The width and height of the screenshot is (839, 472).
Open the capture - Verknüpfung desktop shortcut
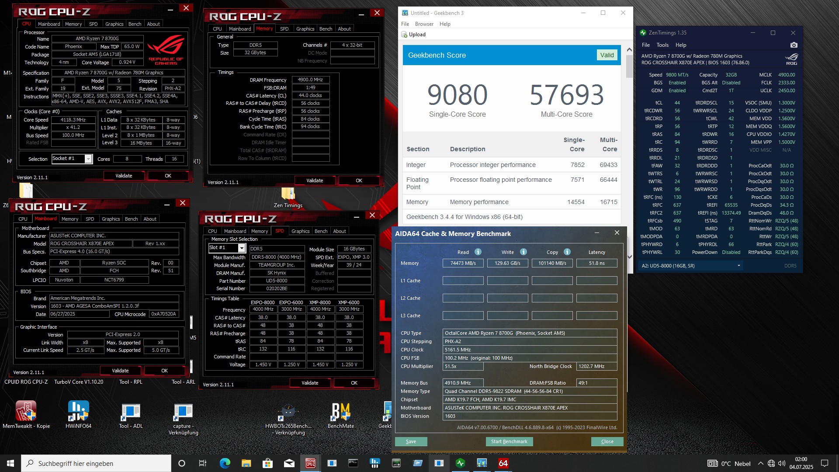pyautogui.click(x=183, y=411)
